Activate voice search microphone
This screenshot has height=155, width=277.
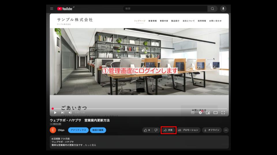223,9
